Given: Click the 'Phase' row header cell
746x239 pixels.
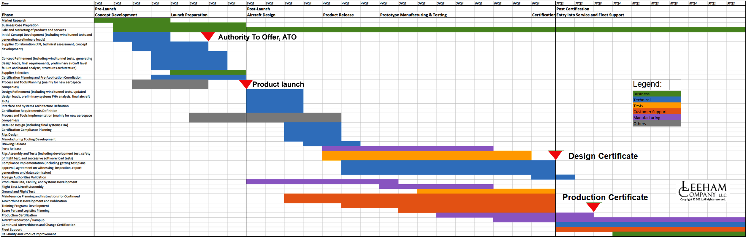Looking at the screenshot, I should point(7,15).
